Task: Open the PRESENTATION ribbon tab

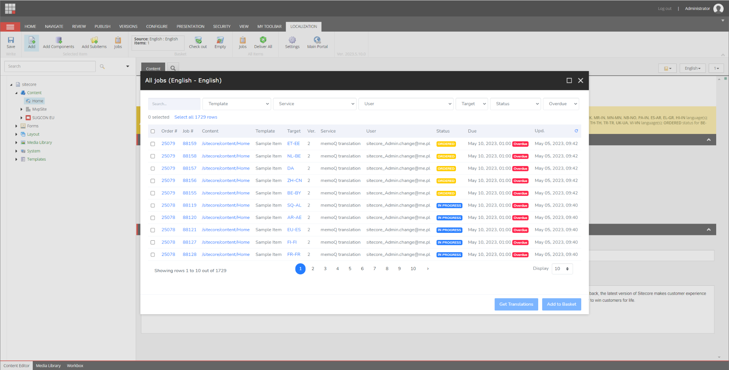Action: 190,27
